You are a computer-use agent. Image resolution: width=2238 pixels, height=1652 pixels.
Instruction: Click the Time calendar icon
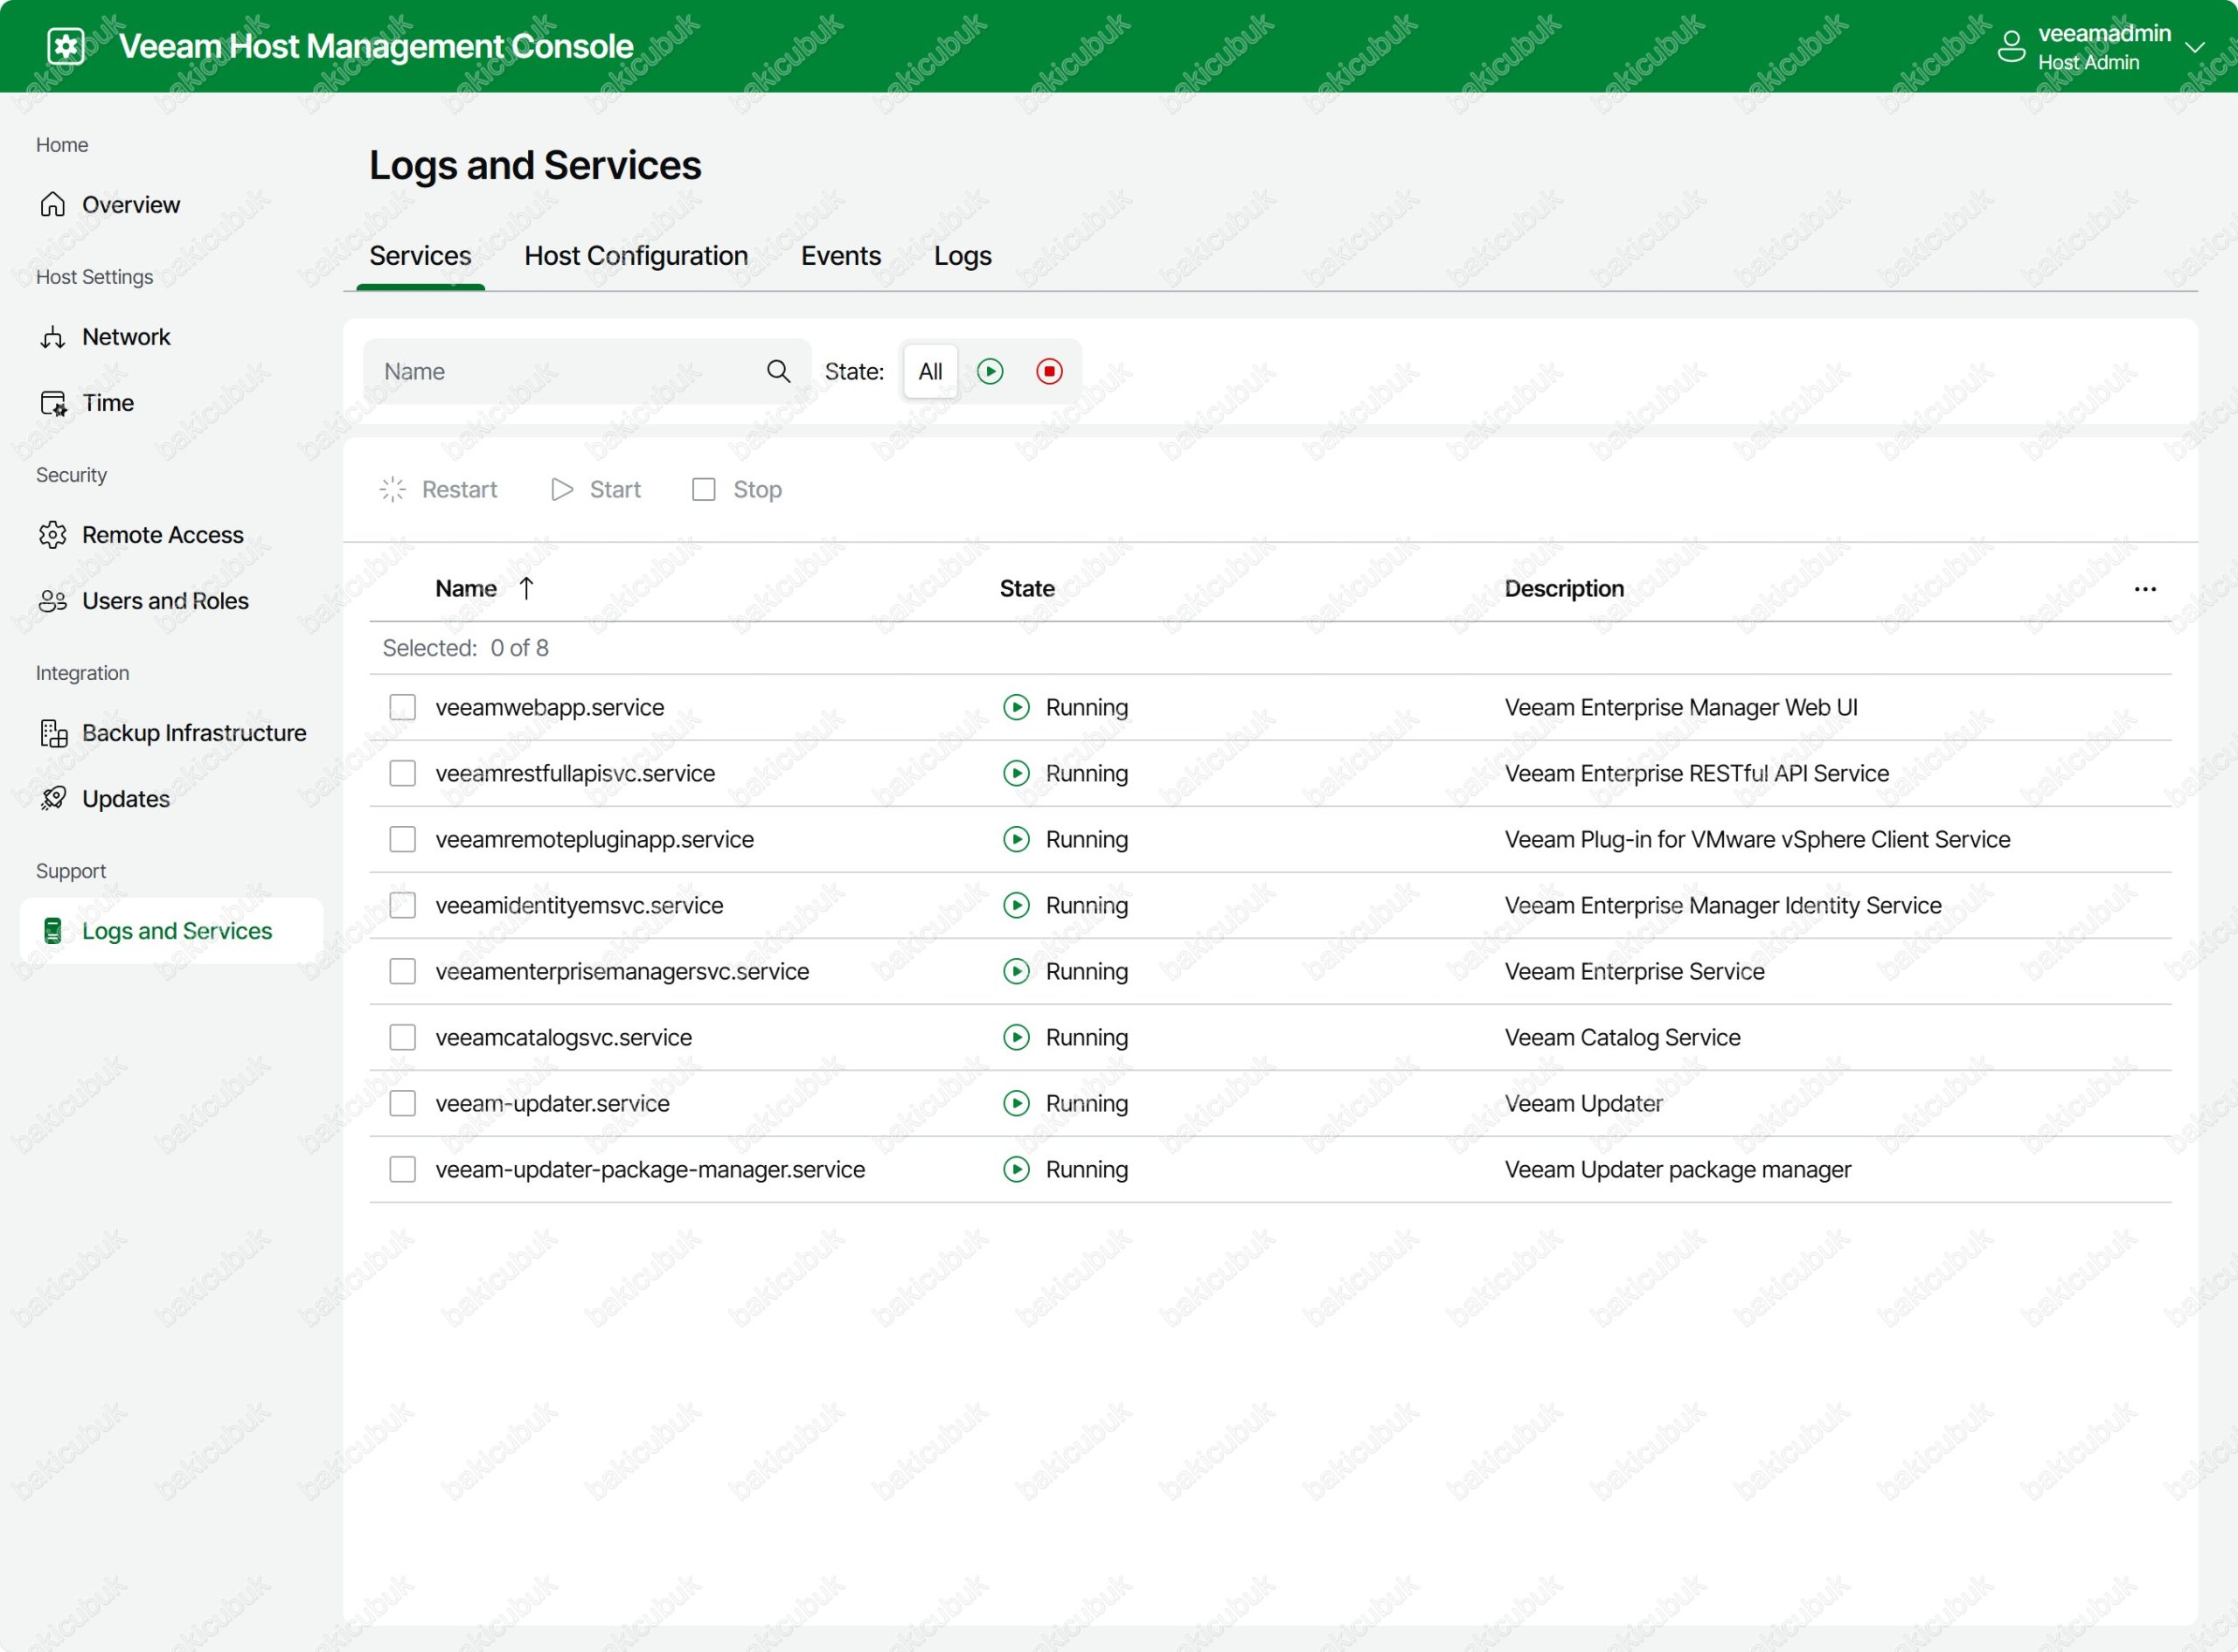tap(53, 403)
